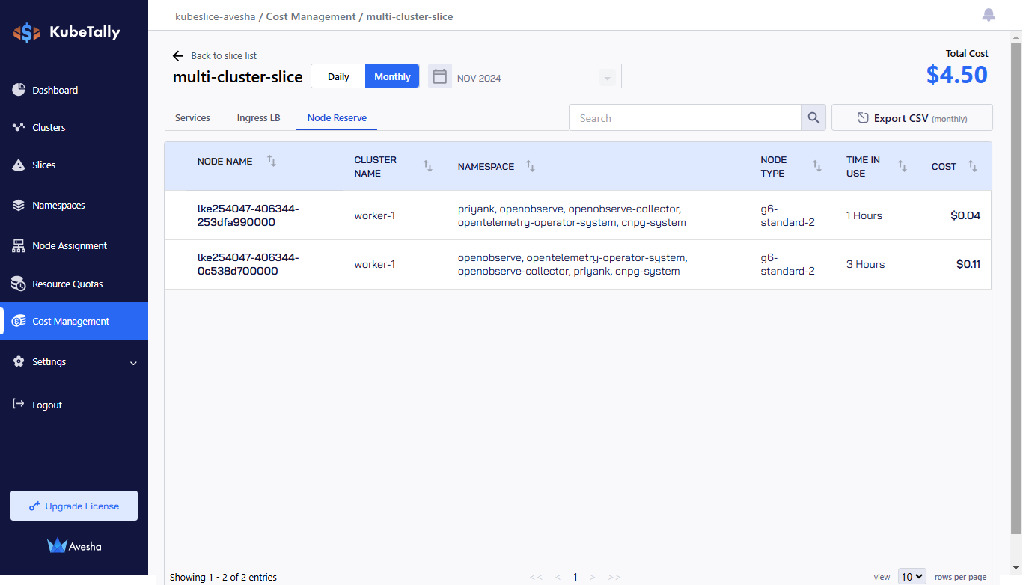Click the Node Assignment icon
Viewport: 1029px width, 585px height.
pyautogui.click(x=19, y=245)
